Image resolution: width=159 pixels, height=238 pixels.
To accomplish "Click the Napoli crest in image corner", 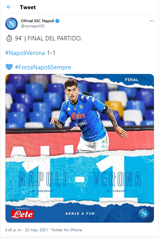I will point(144,213).
